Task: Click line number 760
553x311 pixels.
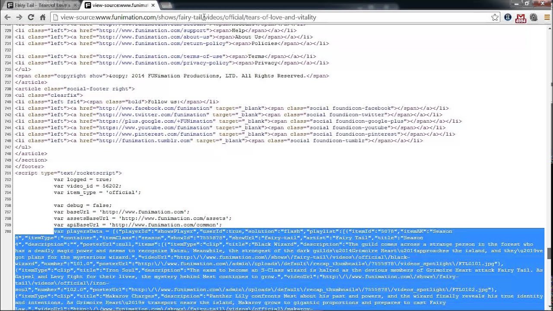Action: point(7,232)
